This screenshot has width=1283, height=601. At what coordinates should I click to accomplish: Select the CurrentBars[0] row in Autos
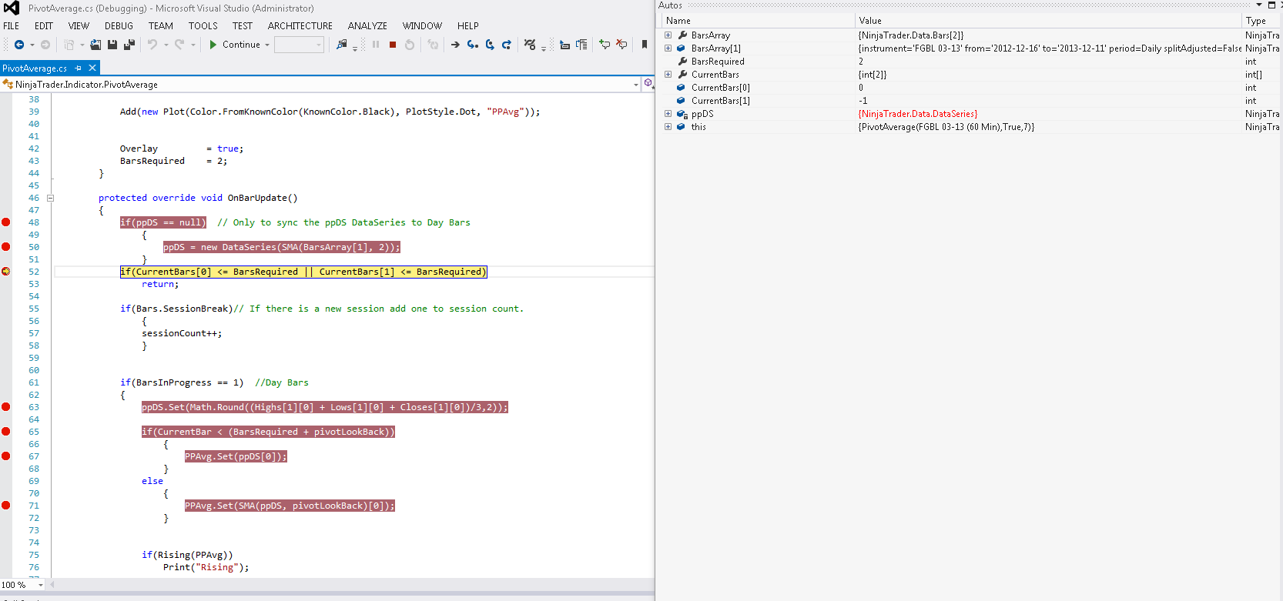tap(970, 88)
